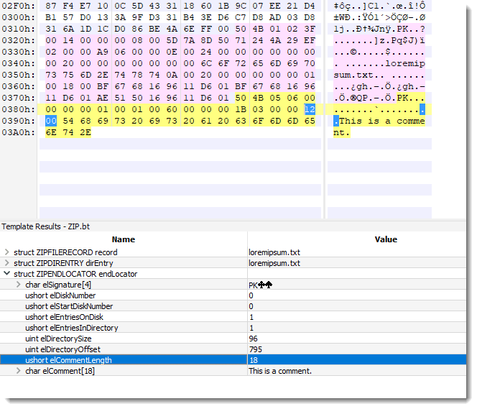The height and width of the screenshot is (409, 477).
Task: Click the 'This is a comment.' value cell
Action: (280, 371)
